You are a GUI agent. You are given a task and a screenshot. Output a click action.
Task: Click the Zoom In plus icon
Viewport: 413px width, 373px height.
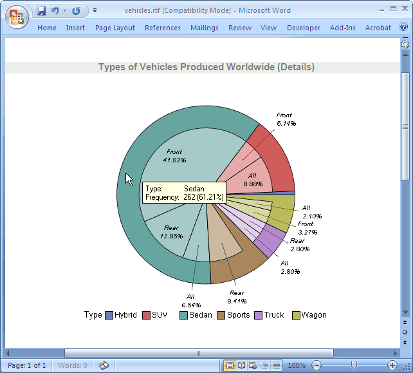click(392, 365)
